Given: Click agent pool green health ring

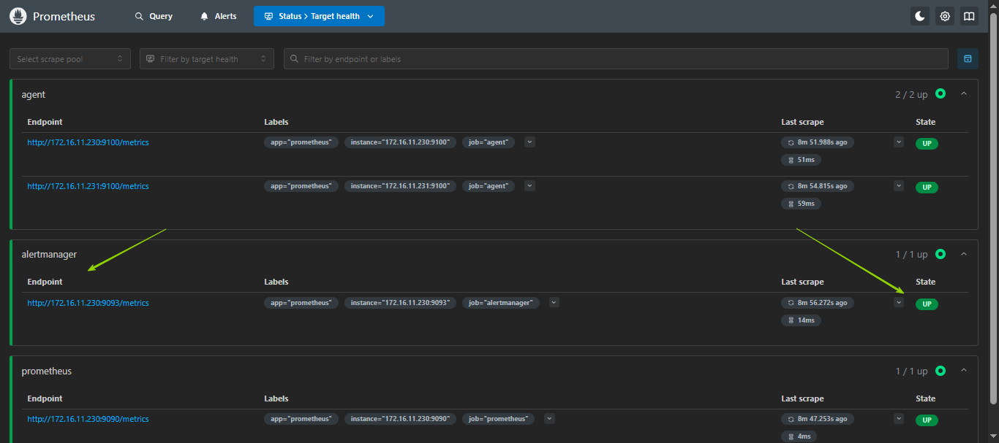Looking at the screenshot, I should (x=940, y=93).
